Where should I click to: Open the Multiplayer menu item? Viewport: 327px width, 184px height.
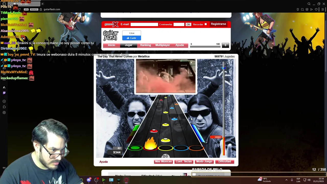162,45
